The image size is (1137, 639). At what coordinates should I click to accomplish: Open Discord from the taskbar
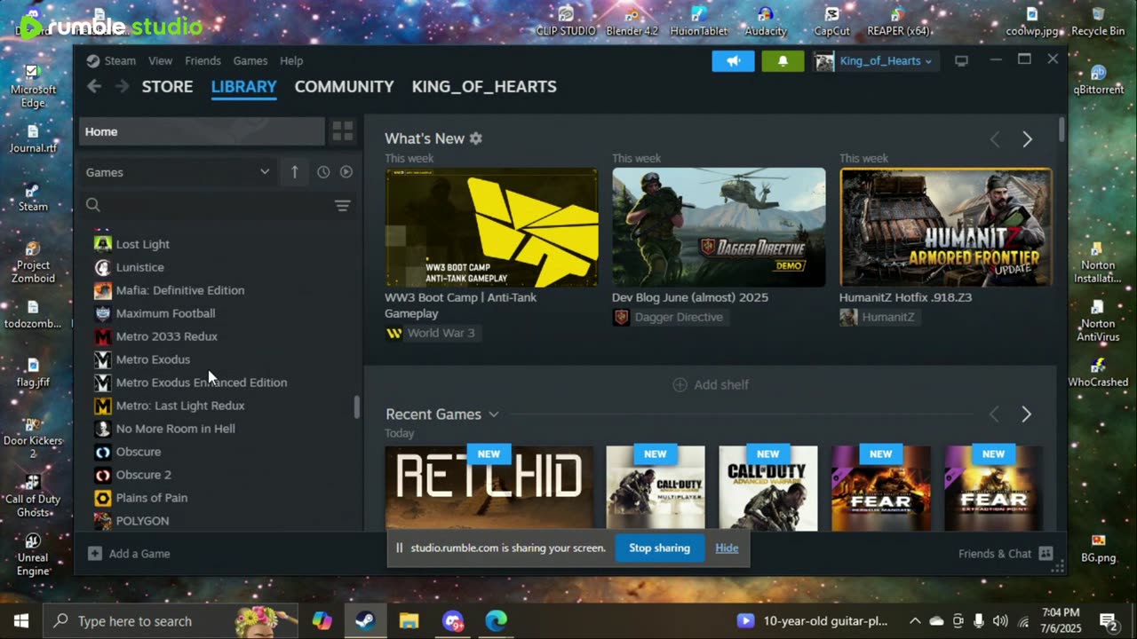pyautogui.click(x=453, y=620)
